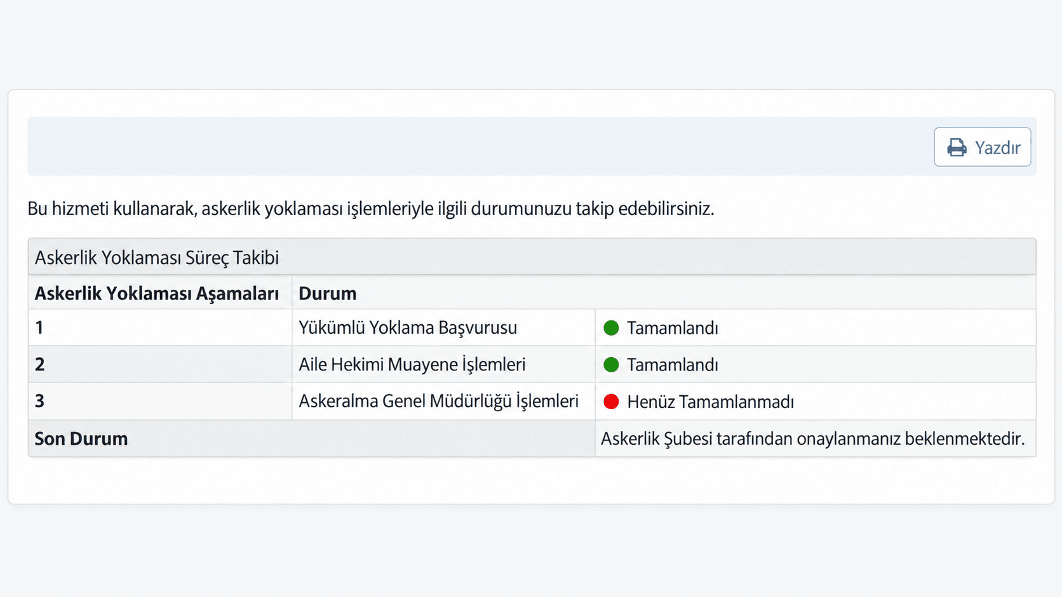Screen dimensions: 1062x597
Task: Click the 'Bu hizmeti kullanarak' description sentence
Action: coord(371,209)
